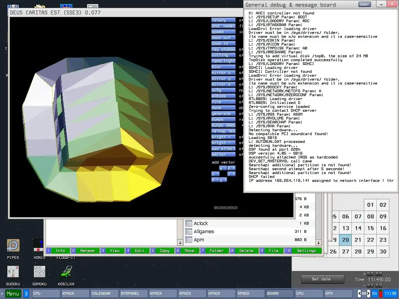
Task: Go to previous desktop page arrow in taskbar
Action: 359,294
